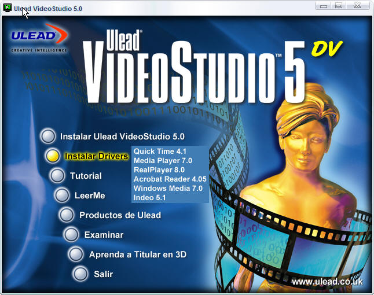The width and height of the screenshot is (374, 295).
Task: Click the yellow ball next to Instalar Drivers
Action: coord(53,156)
